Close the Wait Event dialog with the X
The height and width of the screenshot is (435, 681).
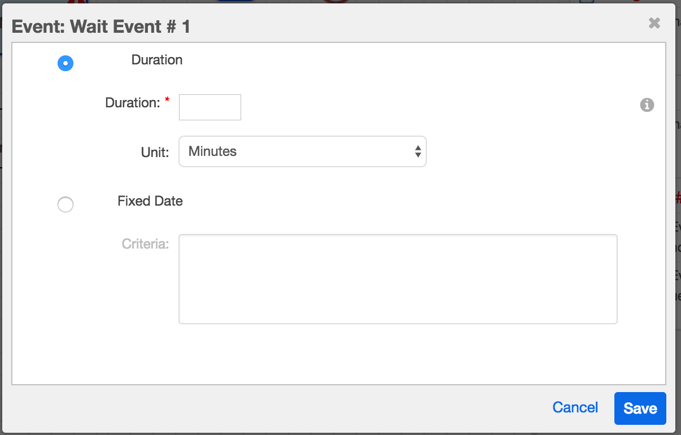click(654, 23)
